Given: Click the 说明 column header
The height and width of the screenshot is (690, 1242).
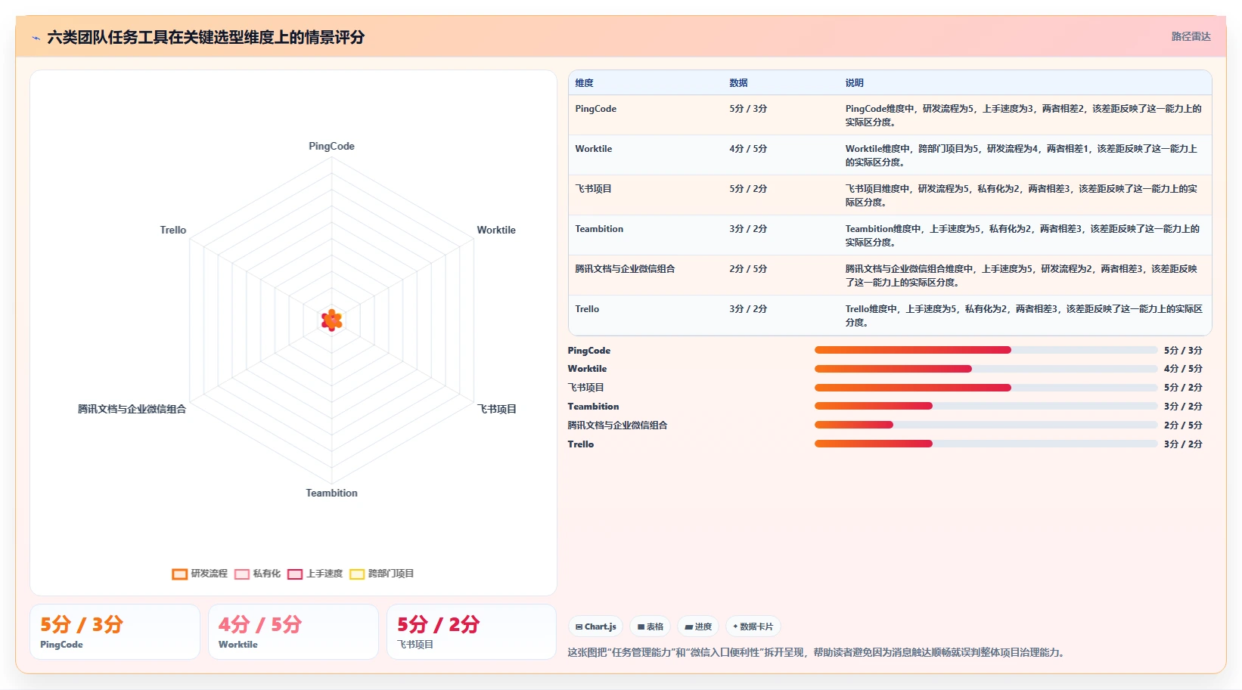Looking at the screenshot, I should coord(854,83).
